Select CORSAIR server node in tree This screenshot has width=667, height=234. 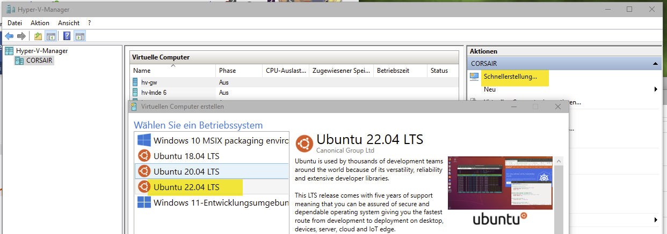pos(40,61)
